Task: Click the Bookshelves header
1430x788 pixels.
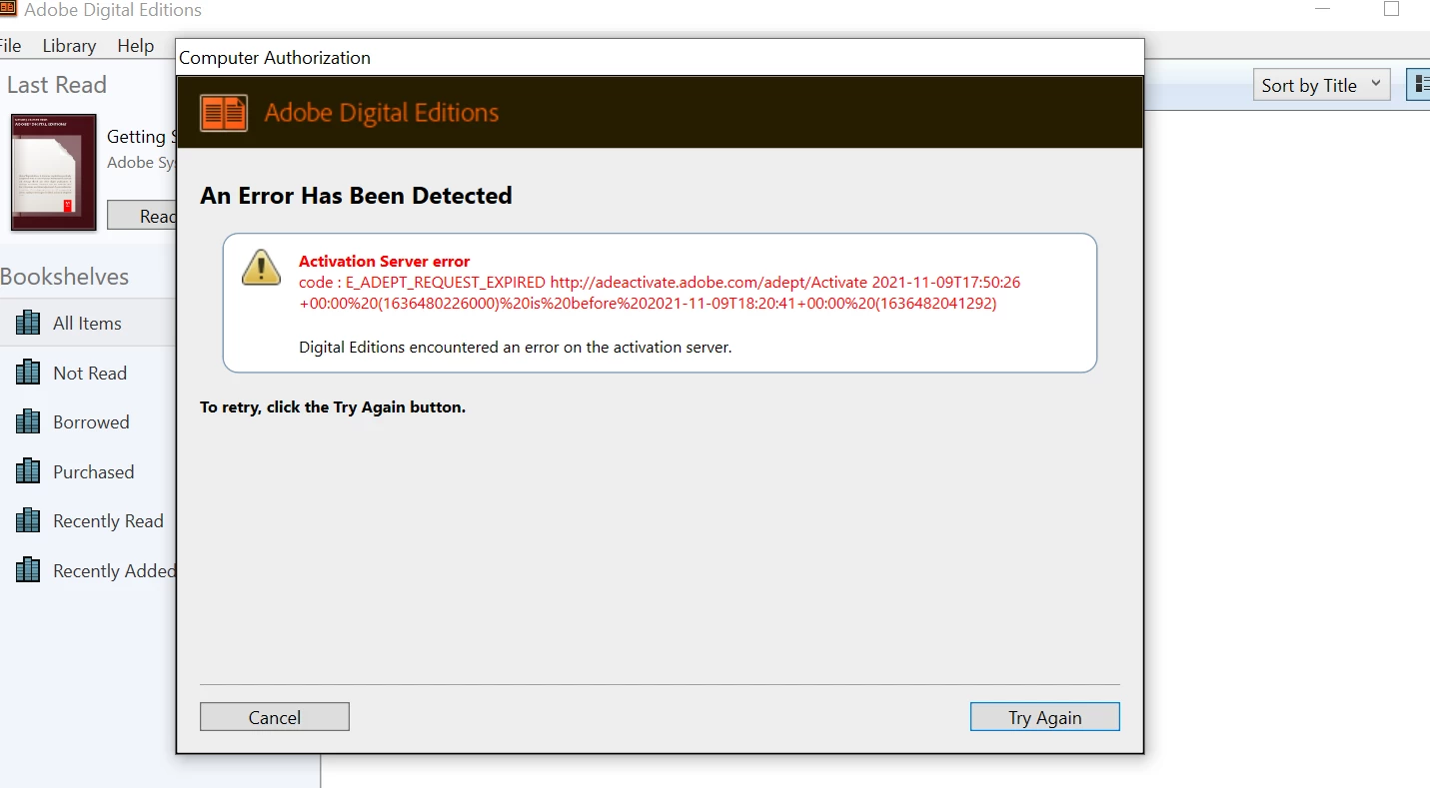Action: pyautogui.click(x=65, y=277)
